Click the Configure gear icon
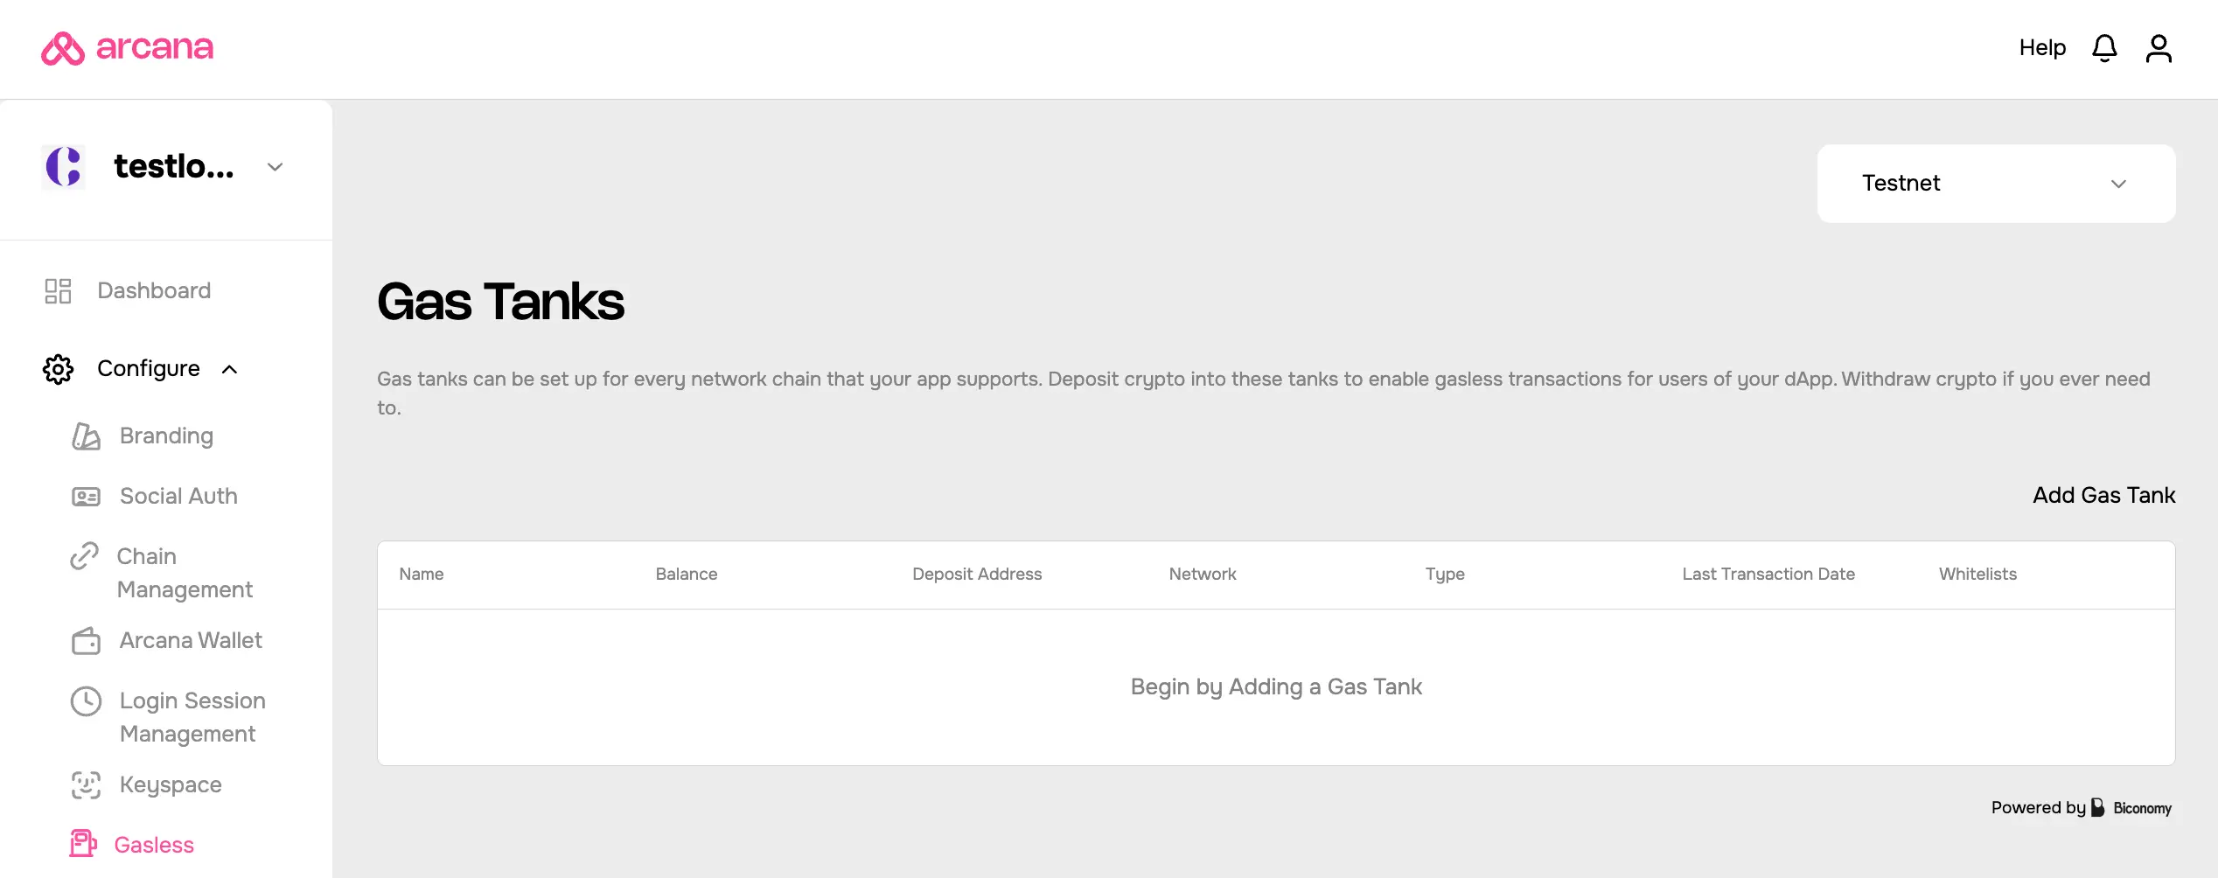 pyautogui.click(x=58, y=369)
